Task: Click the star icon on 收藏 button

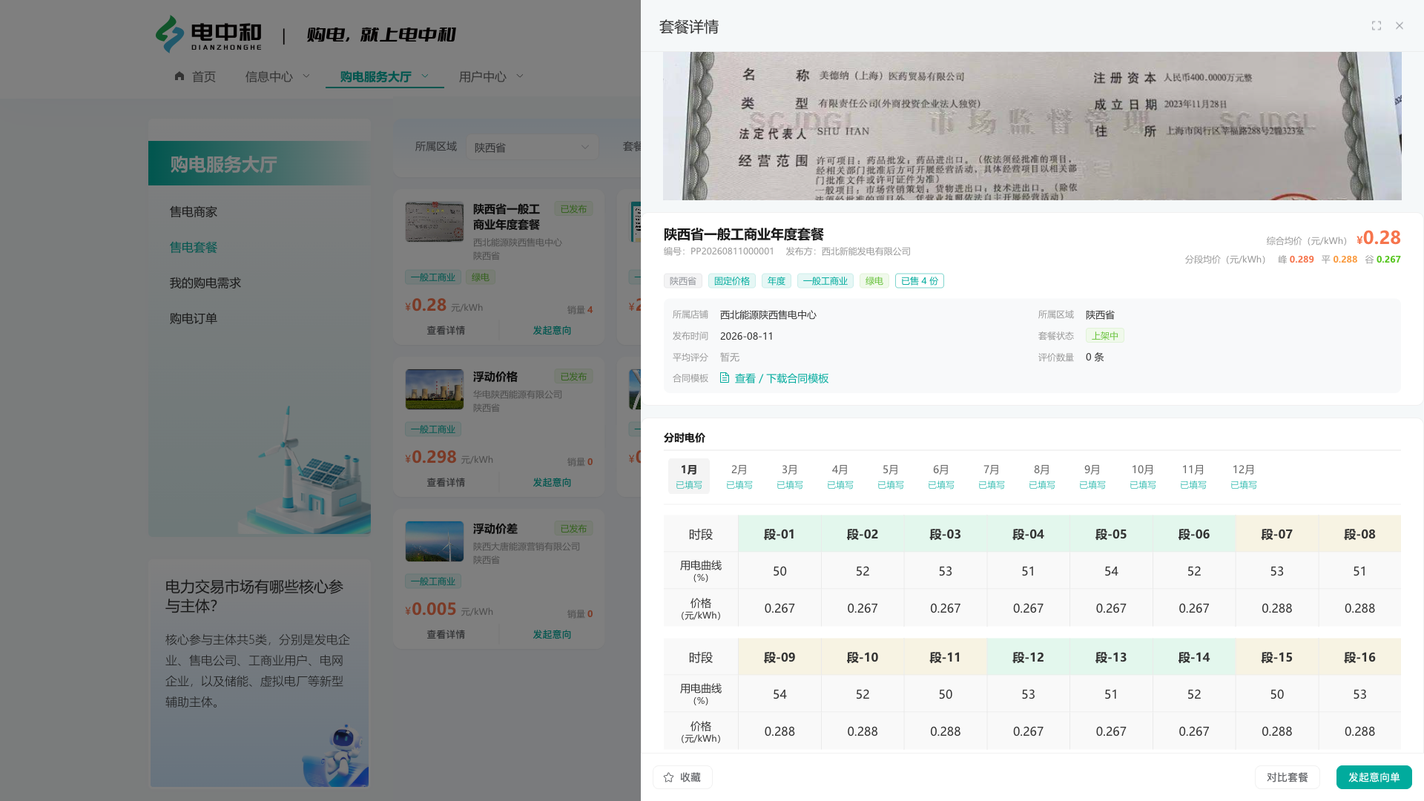Action: pos(669,777)
